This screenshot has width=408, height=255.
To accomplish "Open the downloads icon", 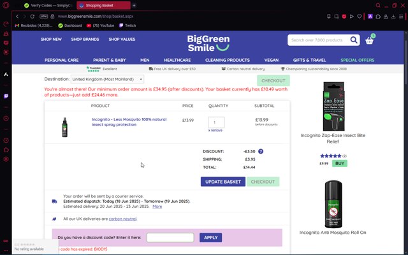I will (x=393, y=17).
